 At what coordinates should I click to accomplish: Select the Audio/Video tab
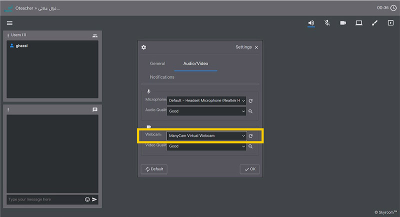[x=195, y=63]
